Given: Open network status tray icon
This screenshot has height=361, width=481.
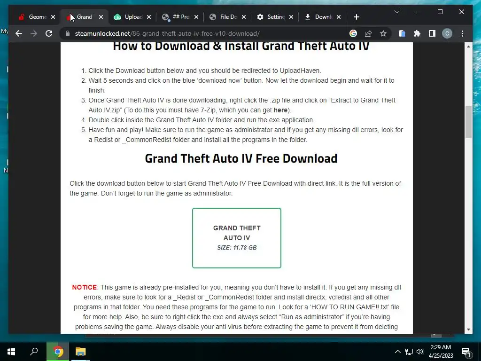Looking at the screenshot, I should click(409, 352).
